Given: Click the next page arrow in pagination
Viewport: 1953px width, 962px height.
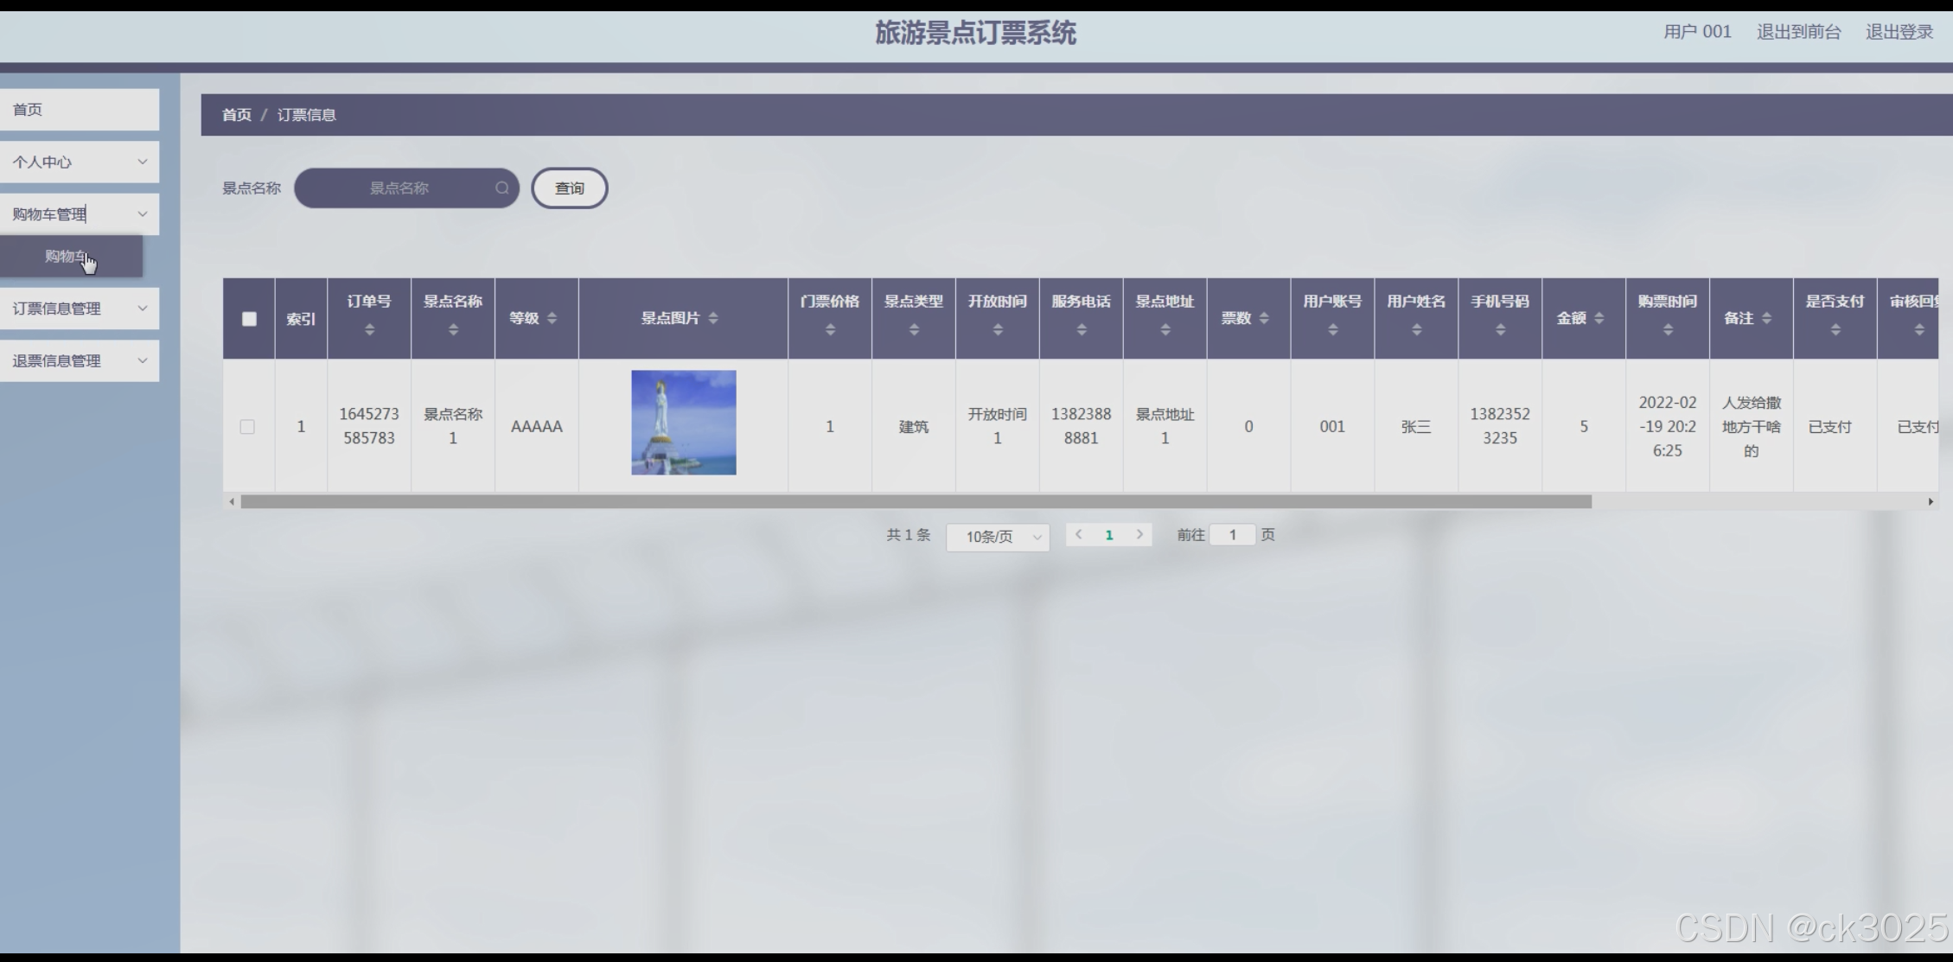Looking at the screenshot, I should pos(1139,534).
